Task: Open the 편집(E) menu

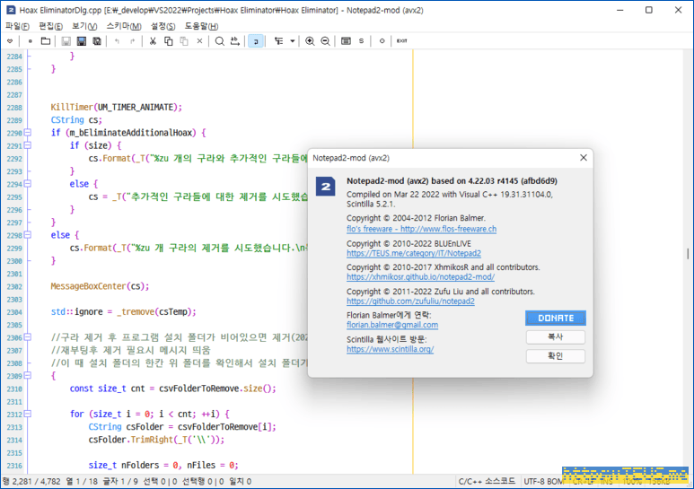Action: [x=51, y=26]
